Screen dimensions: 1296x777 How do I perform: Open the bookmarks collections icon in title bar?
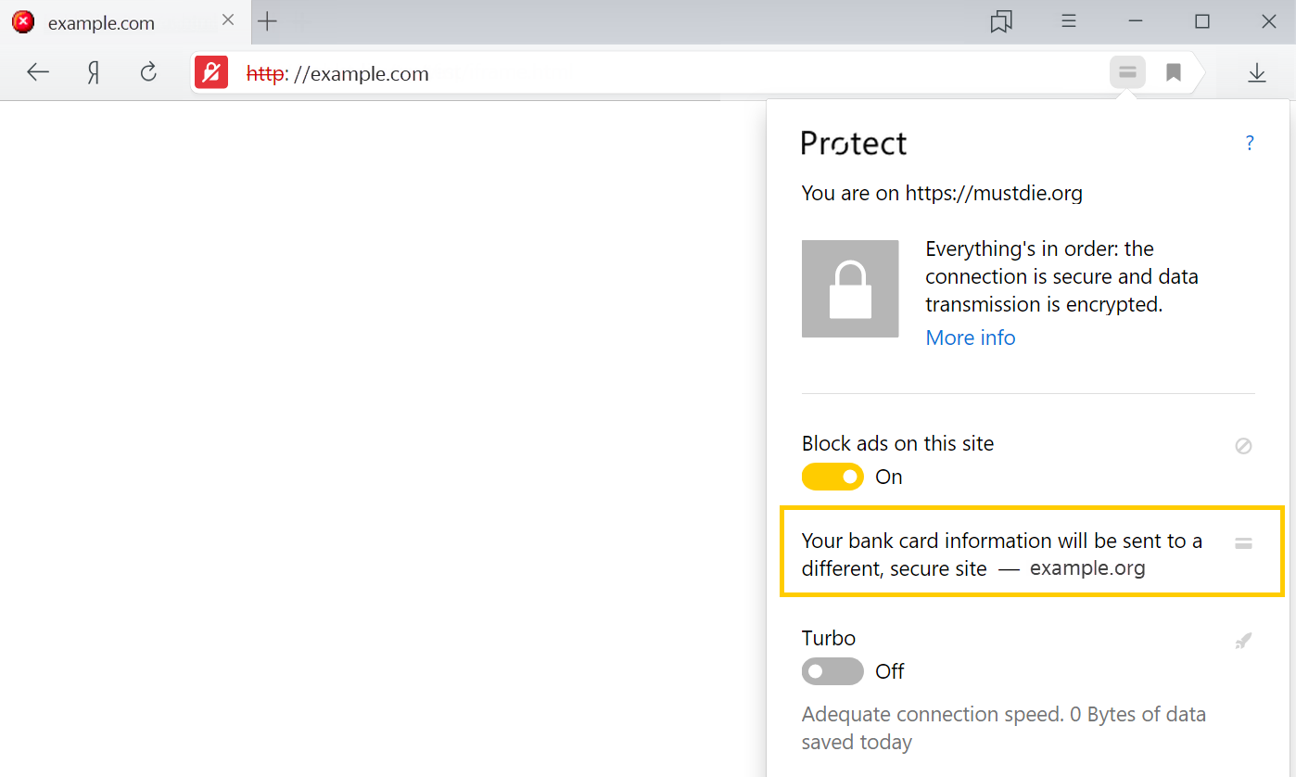(1001, 21)
